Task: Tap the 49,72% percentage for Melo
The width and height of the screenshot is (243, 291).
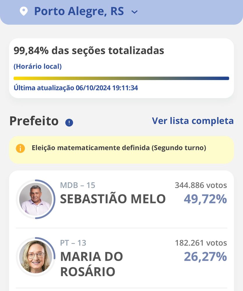Action: (x=205, y=199)
